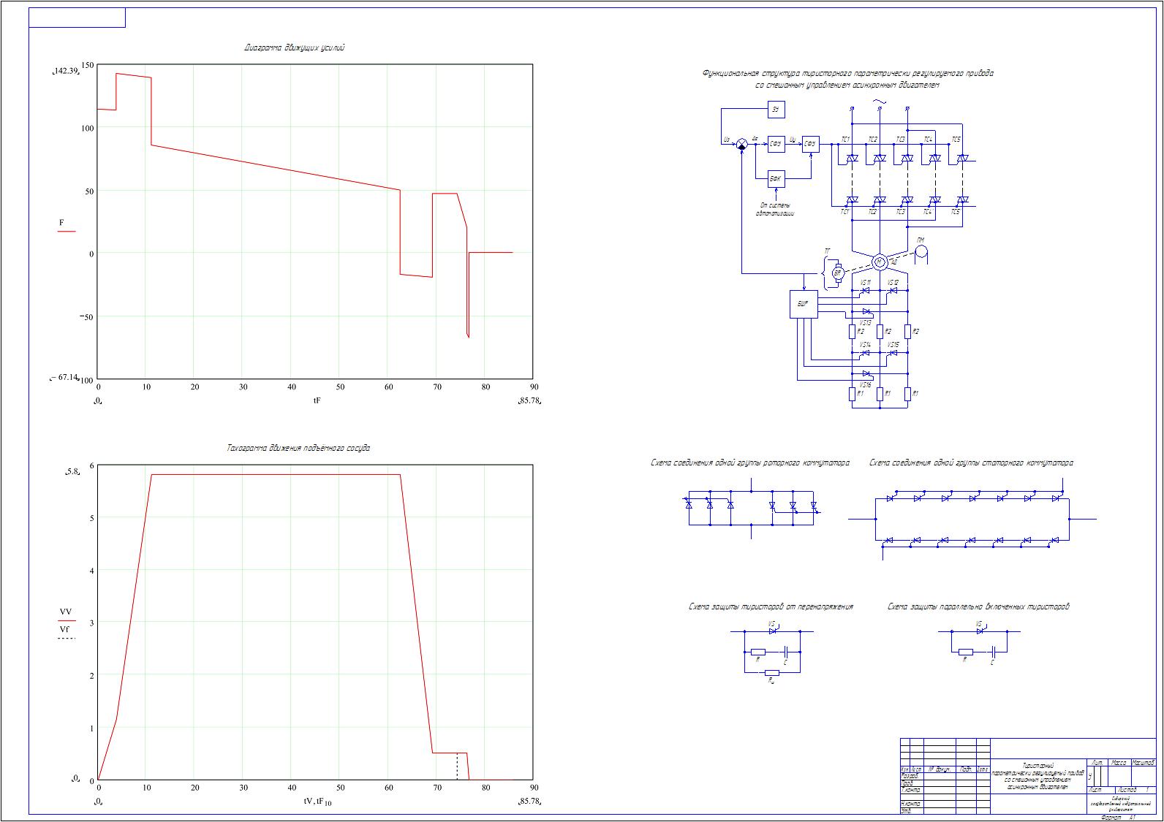This screenshot has width=1164, height=822.
Task: Click the 'Тахограмма движения подъёмного сосуда' chart title
Action: click(298, 448)
